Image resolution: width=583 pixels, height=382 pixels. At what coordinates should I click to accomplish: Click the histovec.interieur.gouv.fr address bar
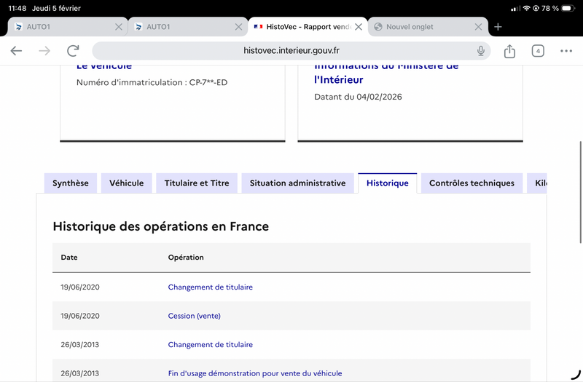click(x=291, y=50)
